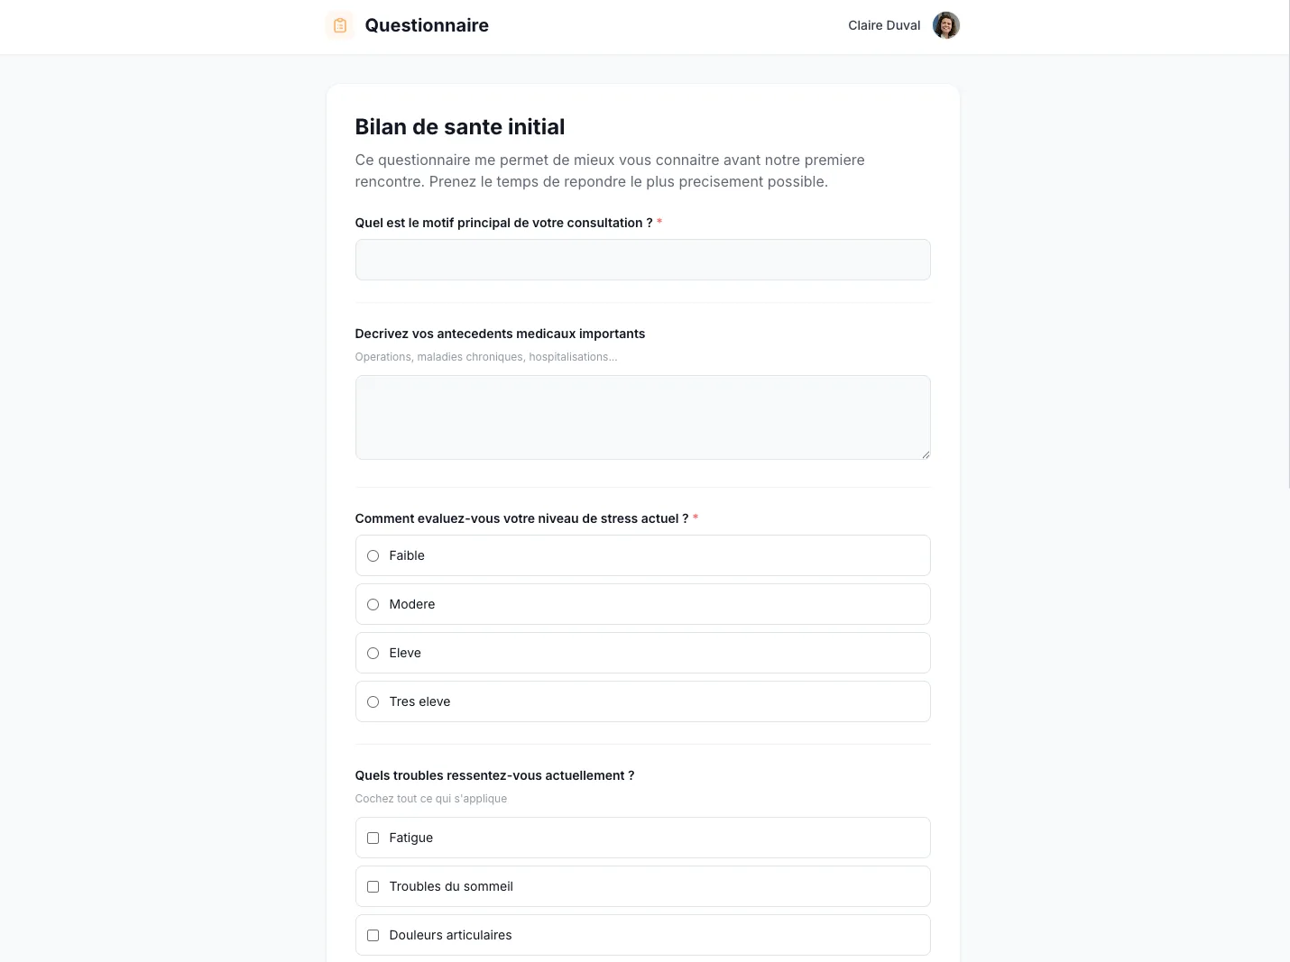Click the orange Questionnaire clipboard icon
The image size is (1290, 962).
(x=339, y=25)
